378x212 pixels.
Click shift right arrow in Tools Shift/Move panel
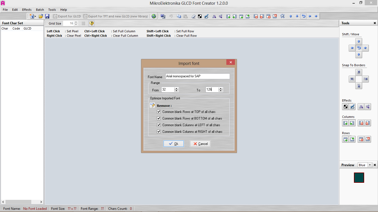366,48
